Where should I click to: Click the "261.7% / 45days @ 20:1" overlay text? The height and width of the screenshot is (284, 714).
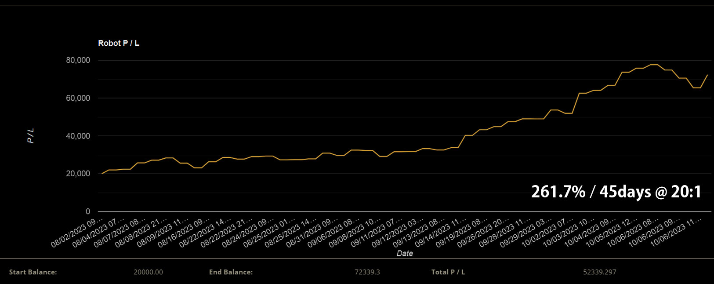point(616,192)
